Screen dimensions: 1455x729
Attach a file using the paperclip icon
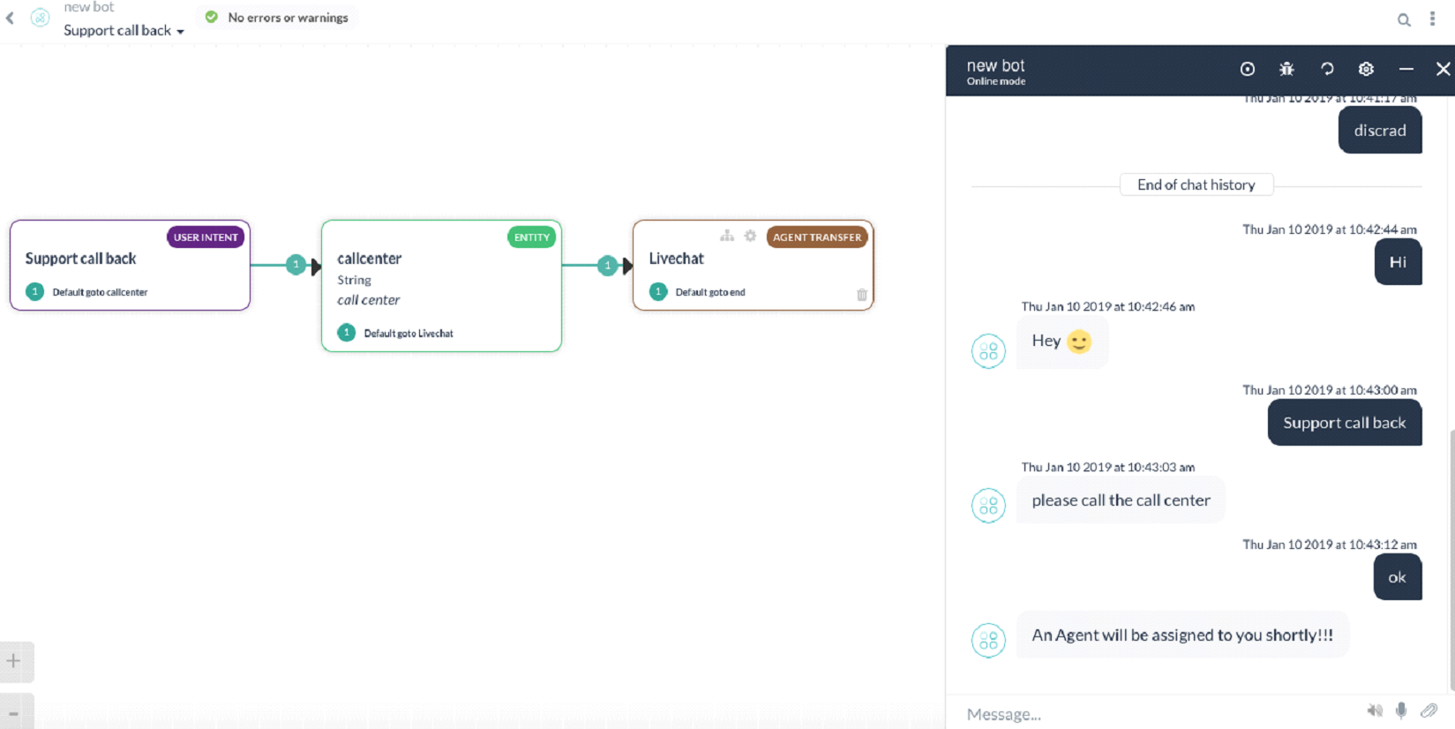1429,710
